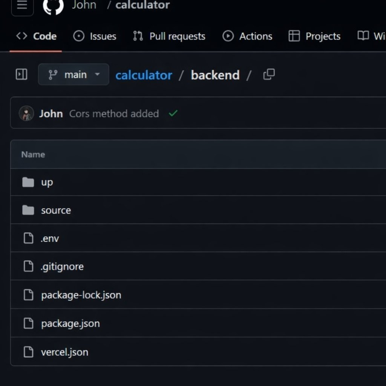Click the up folder icon

(x=28, y=182)
